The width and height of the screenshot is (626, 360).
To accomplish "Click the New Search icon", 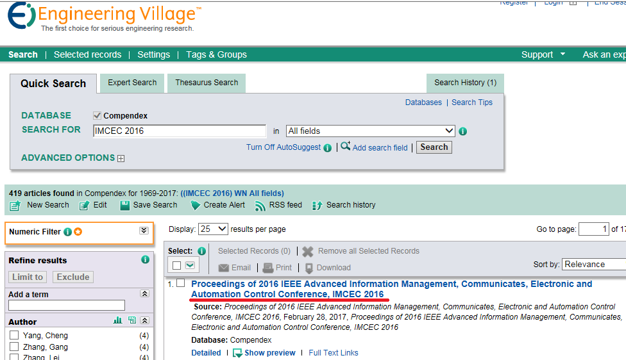I will coord(15,206).
